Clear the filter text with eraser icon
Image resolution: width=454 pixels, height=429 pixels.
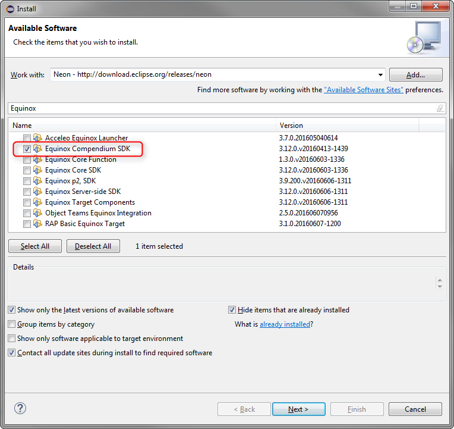coord(440,108)
